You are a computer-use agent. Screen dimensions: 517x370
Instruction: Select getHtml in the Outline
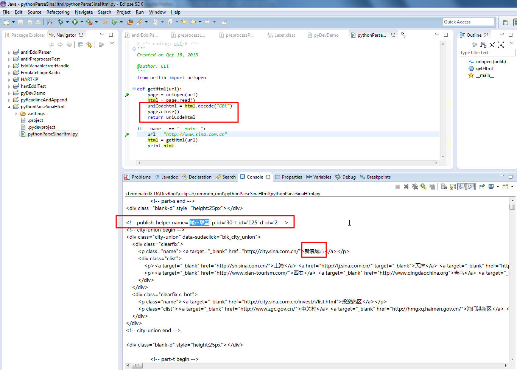pyautogui.click(x=481, y=68)
